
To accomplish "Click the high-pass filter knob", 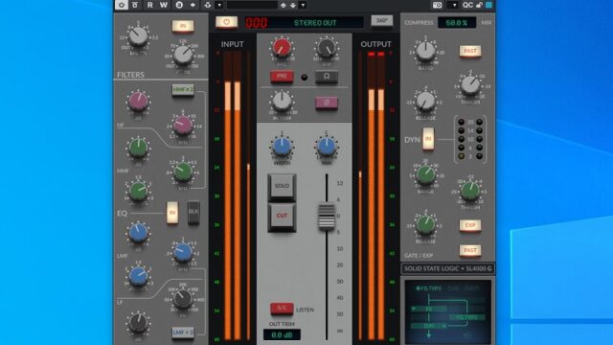I will pos(183,56).
